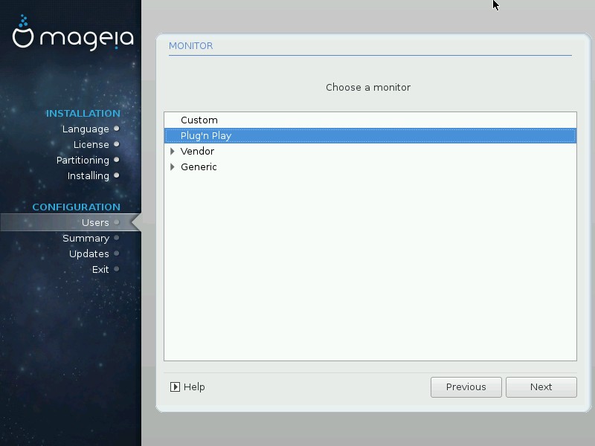Click the Language step in sidebar

[x=86, y=129]
